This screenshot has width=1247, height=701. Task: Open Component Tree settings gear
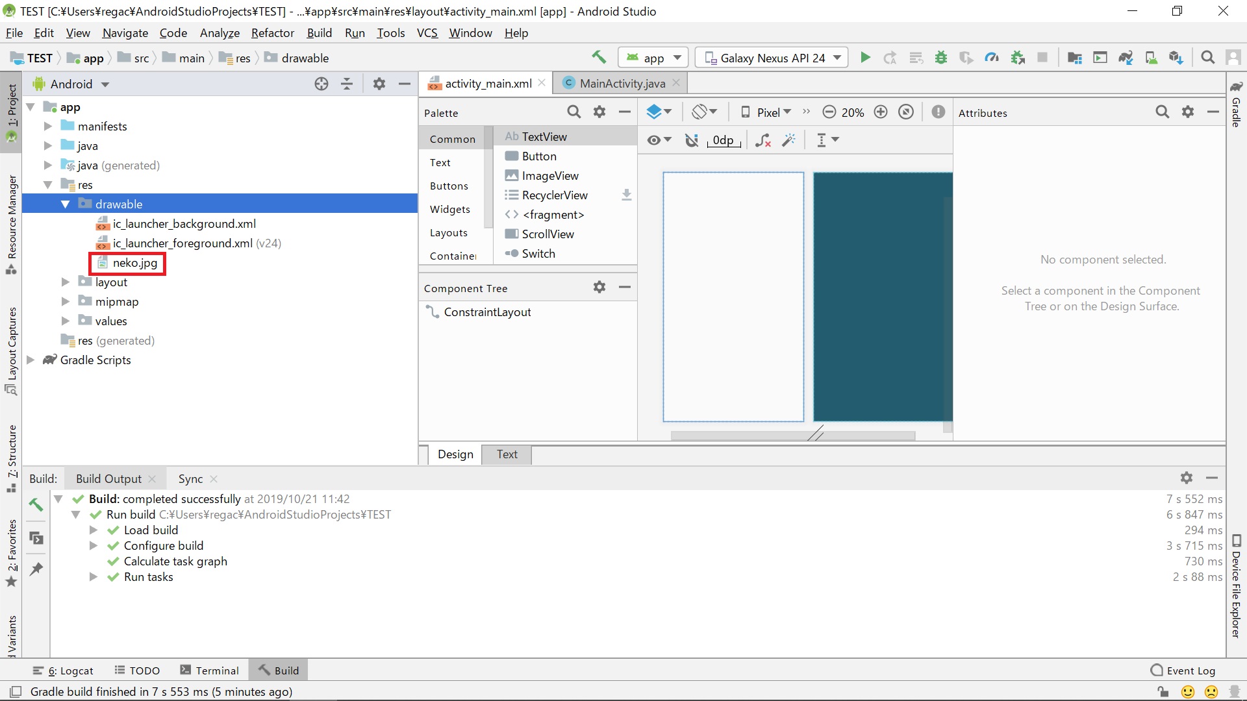[x=599, y=287]
